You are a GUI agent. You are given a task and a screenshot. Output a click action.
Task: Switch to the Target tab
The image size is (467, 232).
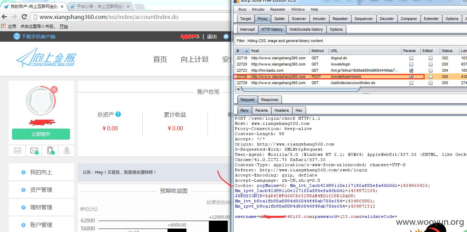pos(245,19)
